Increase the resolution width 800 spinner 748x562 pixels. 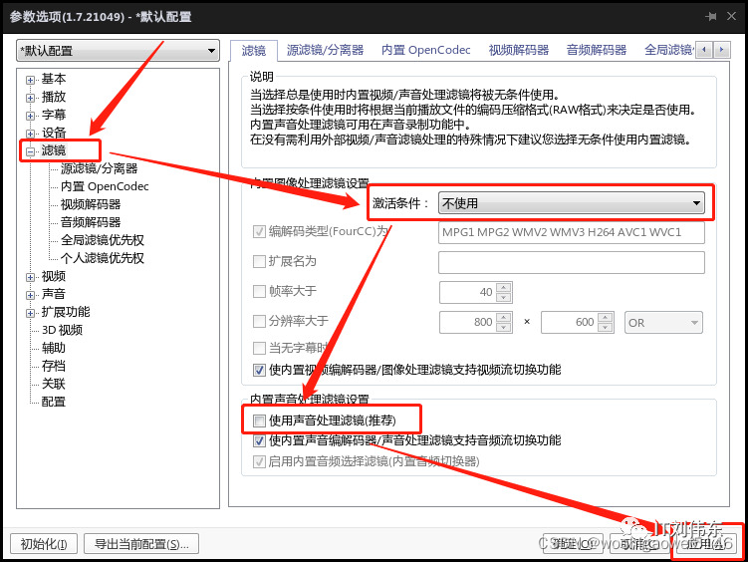pos(504,317)
